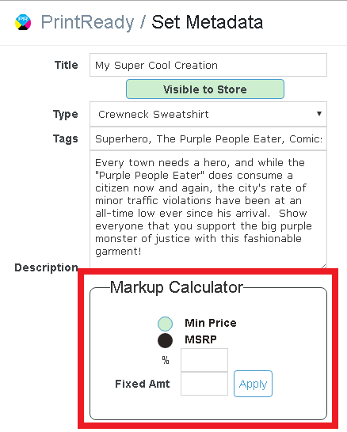Click the Type dropdown arrow
Screen dimensions: 347x432
(x=319, y=114)
